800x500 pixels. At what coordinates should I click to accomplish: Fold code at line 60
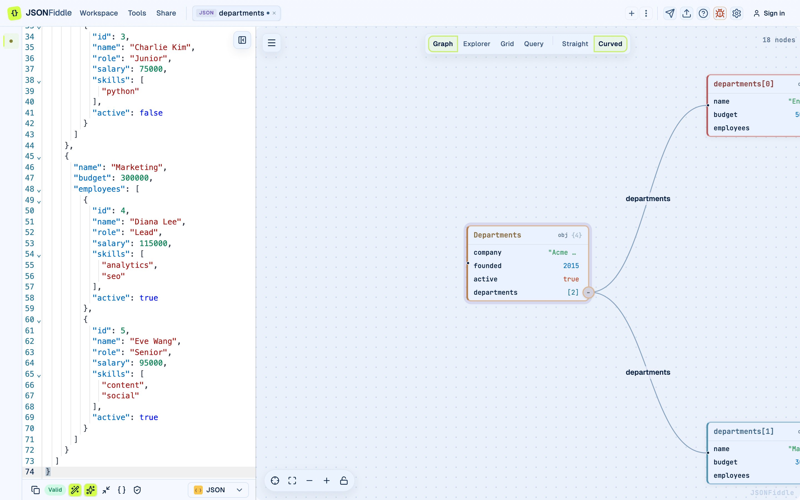[39, 321]
